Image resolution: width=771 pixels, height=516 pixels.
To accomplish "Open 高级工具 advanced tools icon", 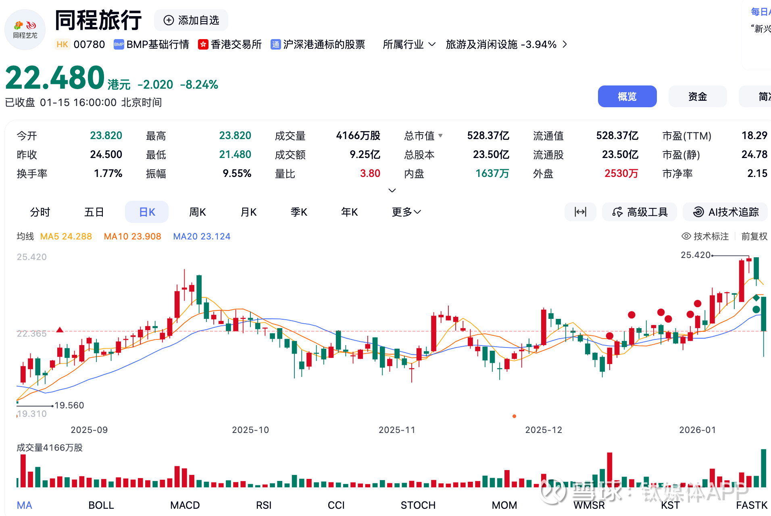I will pos(617,212).
